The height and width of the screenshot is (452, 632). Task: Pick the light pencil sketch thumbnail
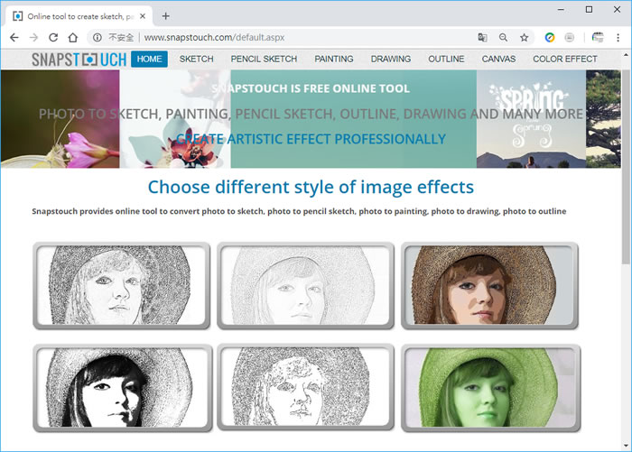tap(306, 285)
